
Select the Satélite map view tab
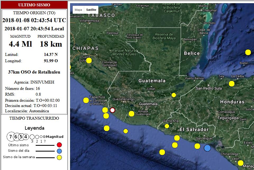point(91,10)
